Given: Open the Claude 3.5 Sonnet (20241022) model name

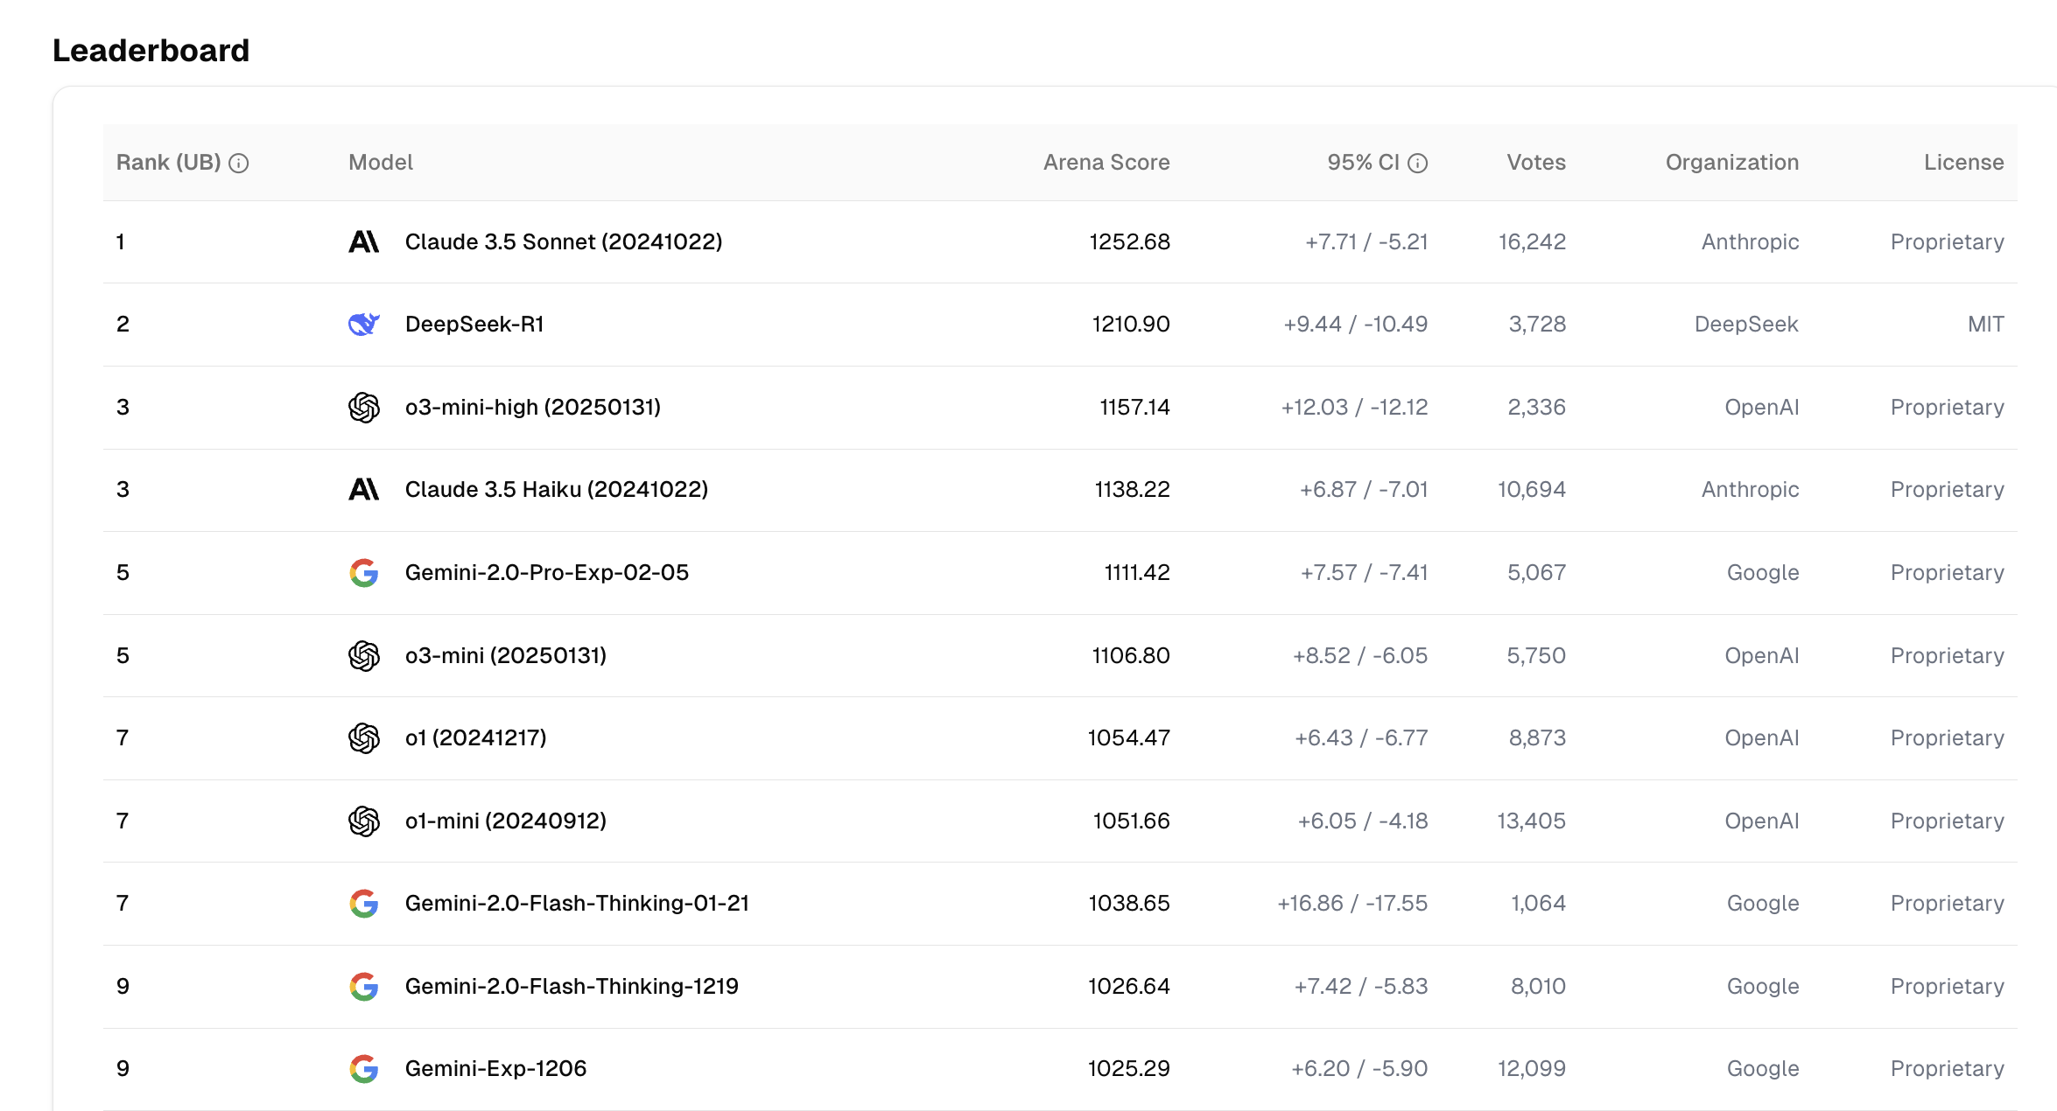Looking at the screenshot, I should (x=564, y=242).
